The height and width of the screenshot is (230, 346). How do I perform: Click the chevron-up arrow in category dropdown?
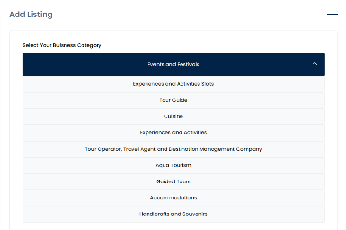pyautogui.click(x=314, y=64)
